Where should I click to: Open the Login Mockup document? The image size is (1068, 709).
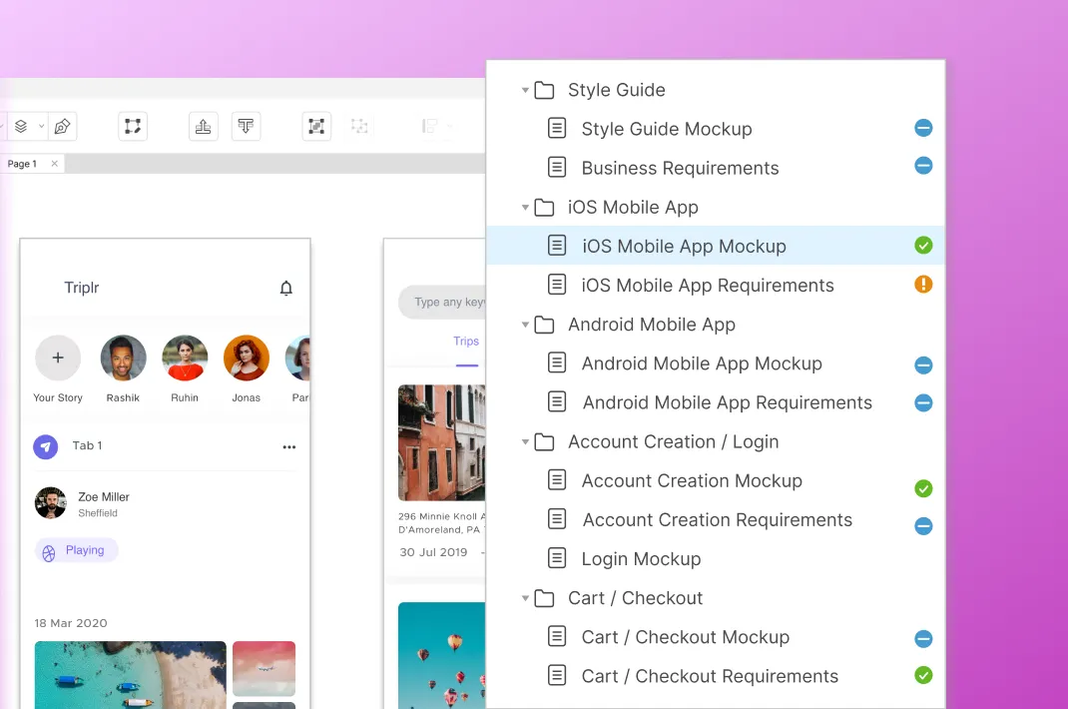(641, 559)
